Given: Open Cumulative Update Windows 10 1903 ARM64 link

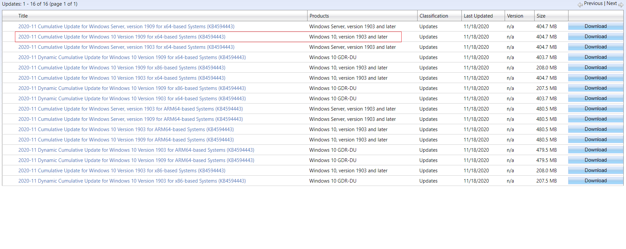Looking at the screenshot, I should [126, 129].
